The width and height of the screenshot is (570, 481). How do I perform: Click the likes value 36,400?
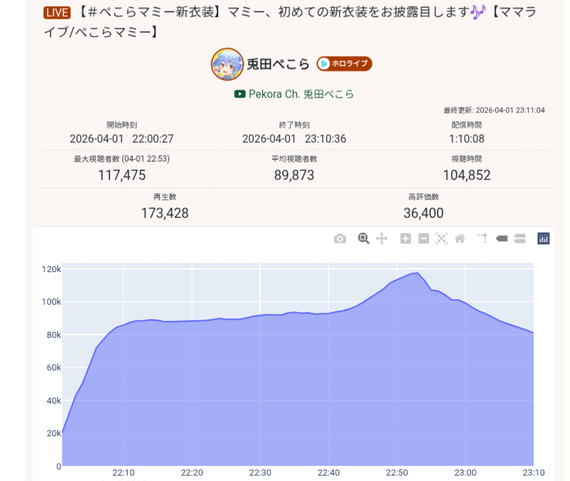(423, 213)
